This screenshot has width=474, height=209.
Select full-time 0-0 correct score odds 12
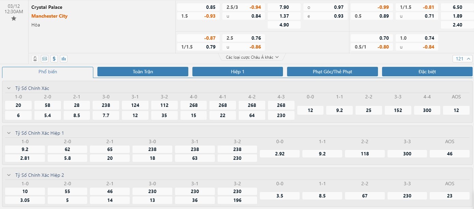tap(310, 110)
